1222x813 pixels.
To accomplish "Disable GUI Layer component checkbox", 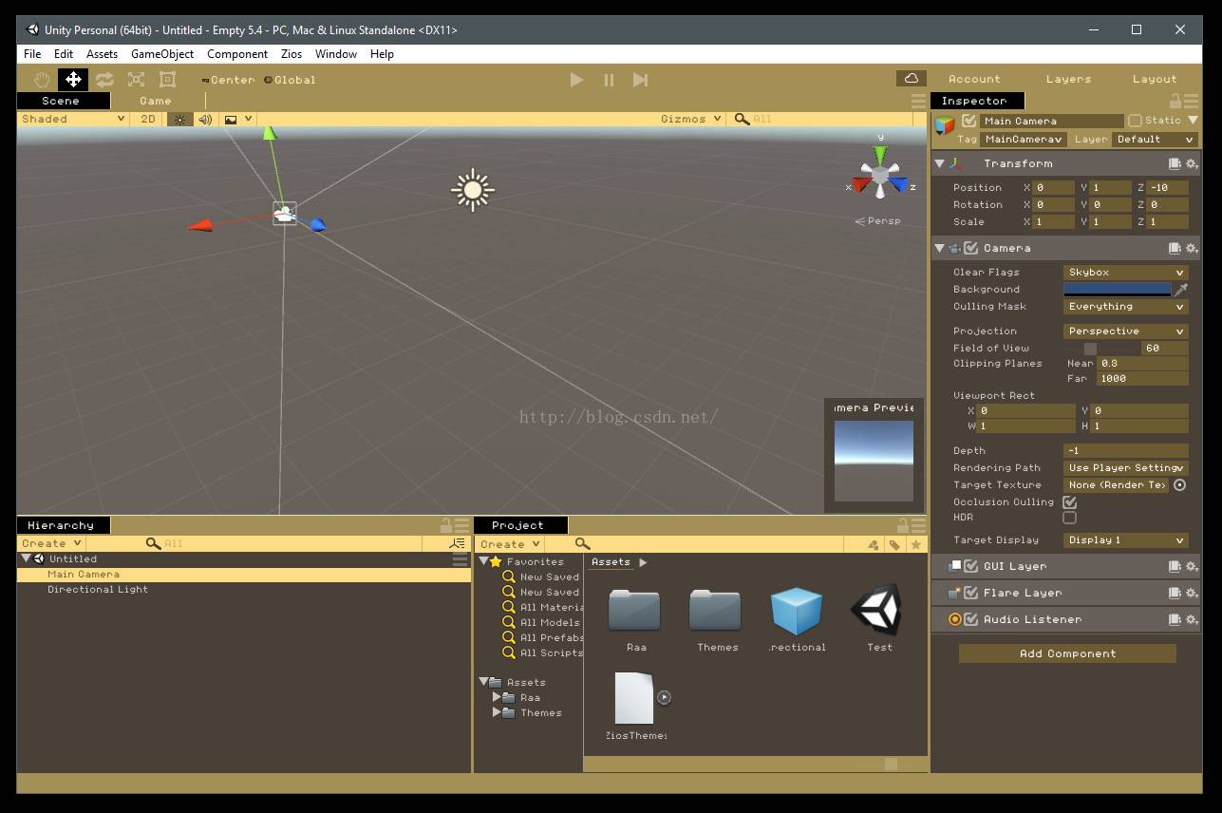I will pos(970,566).
